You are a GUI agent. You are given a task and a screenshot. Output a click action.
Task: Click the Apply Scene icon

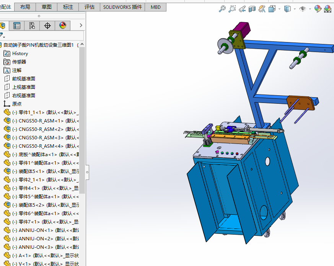click(x=328, y=9)
